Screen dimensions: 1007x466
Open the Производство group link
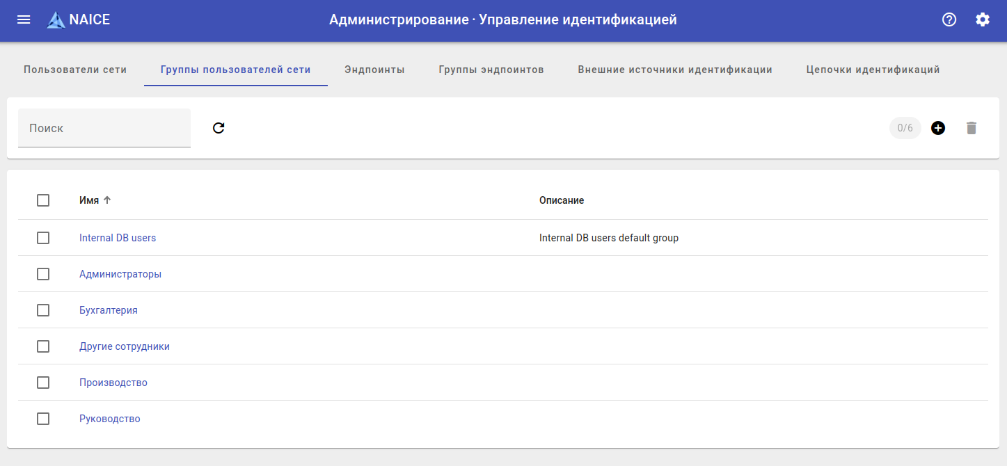click(113, 383)
